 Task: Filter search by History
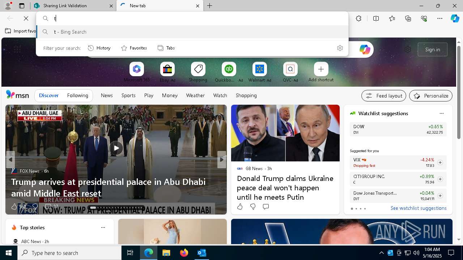(x=99, y=48)
